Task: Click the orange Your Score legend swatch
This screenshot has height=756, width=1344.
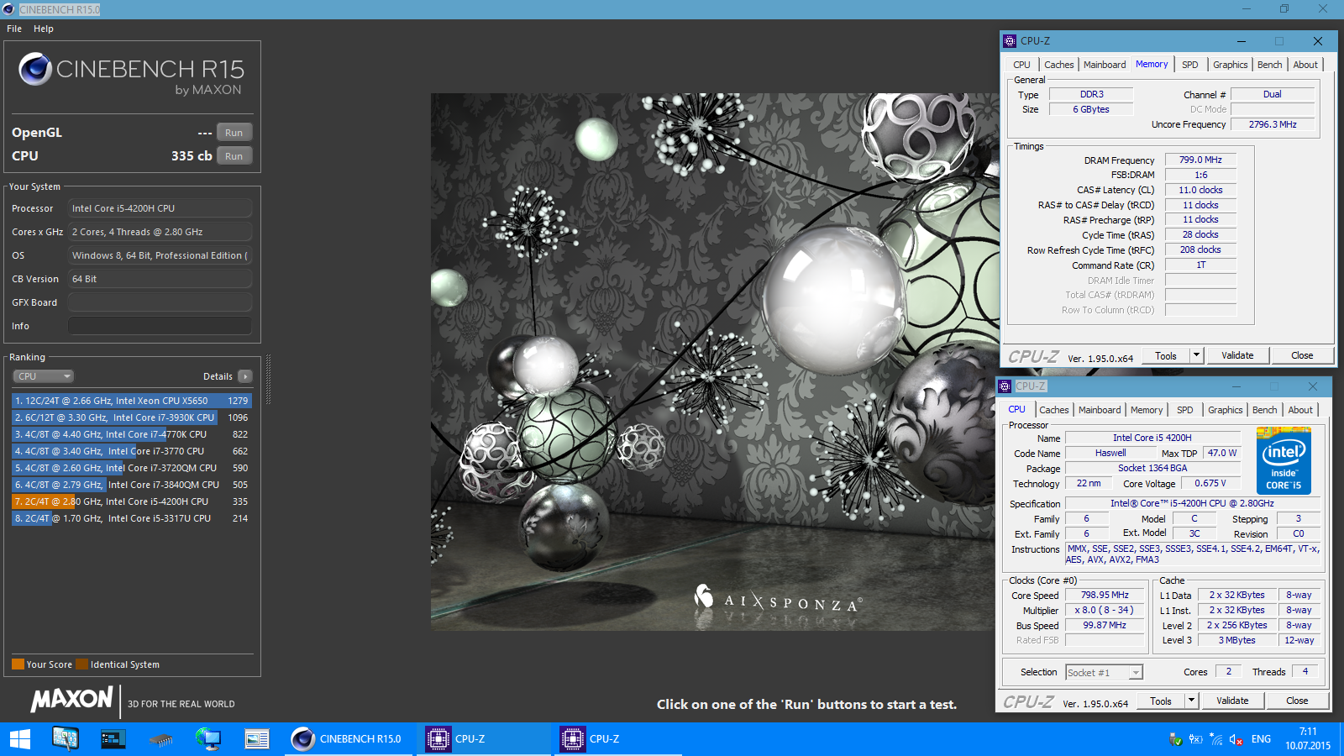Action: tap(18, 664)
